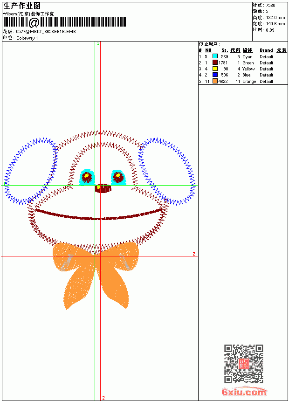Select the monkey's left cyan eye
Screen dimensions: 289x401
point(87,177)
